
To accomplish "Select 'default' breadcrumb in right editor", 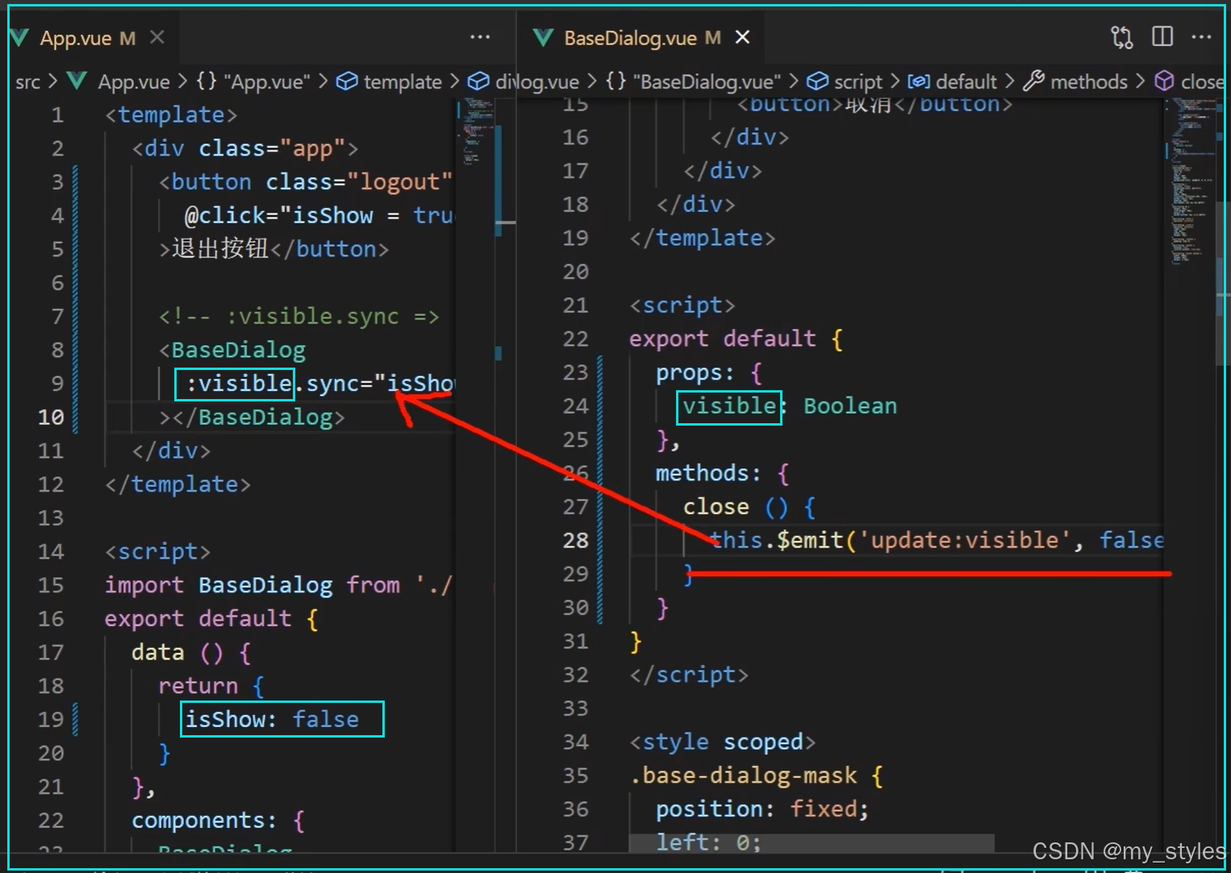I will click(x=966, y=81).
